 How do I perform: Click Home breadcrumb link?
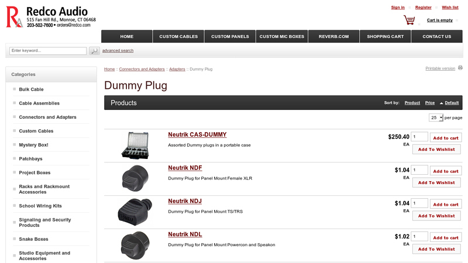click(x=109, y=69)
